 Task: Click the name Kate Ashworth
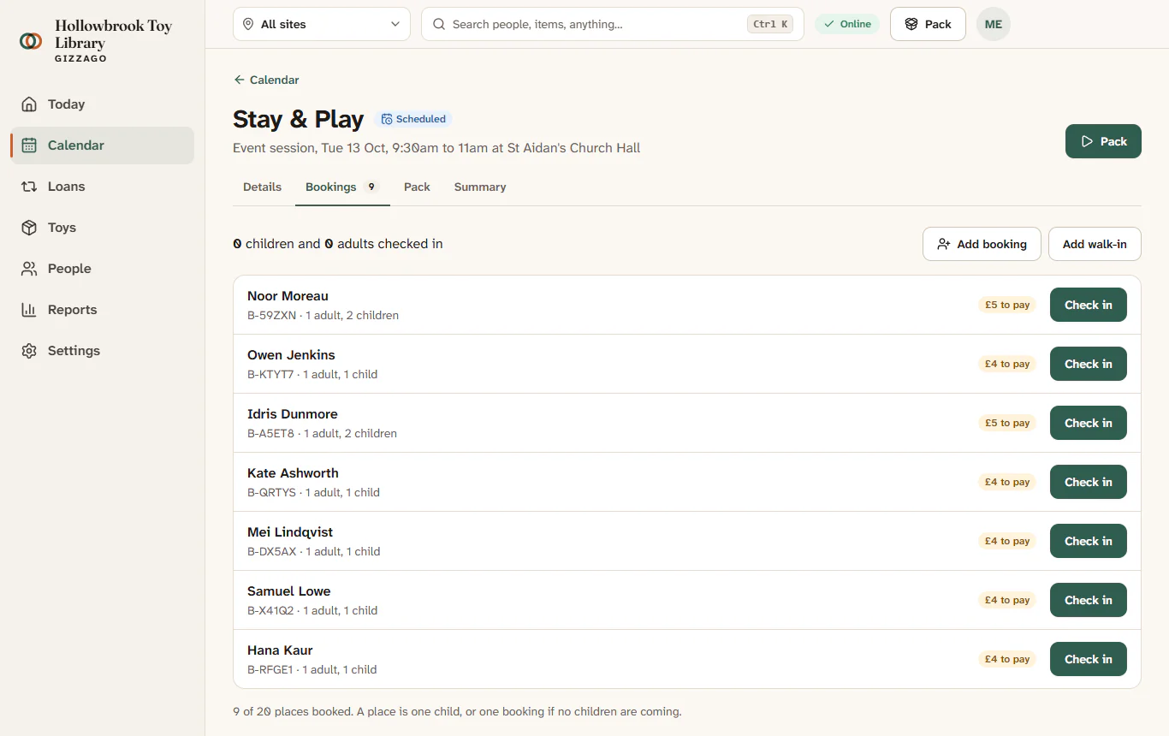tap(293, 473)
